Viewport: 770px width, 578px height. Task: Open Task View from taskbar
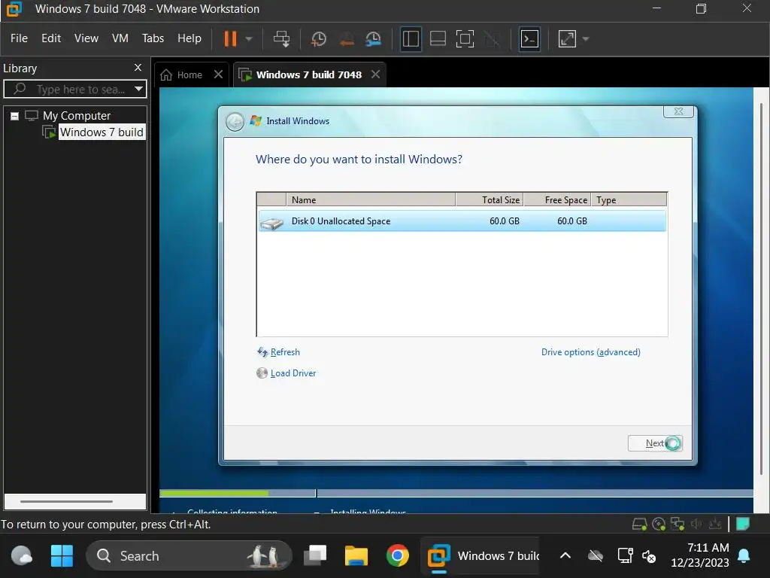(x=315, y=556)
